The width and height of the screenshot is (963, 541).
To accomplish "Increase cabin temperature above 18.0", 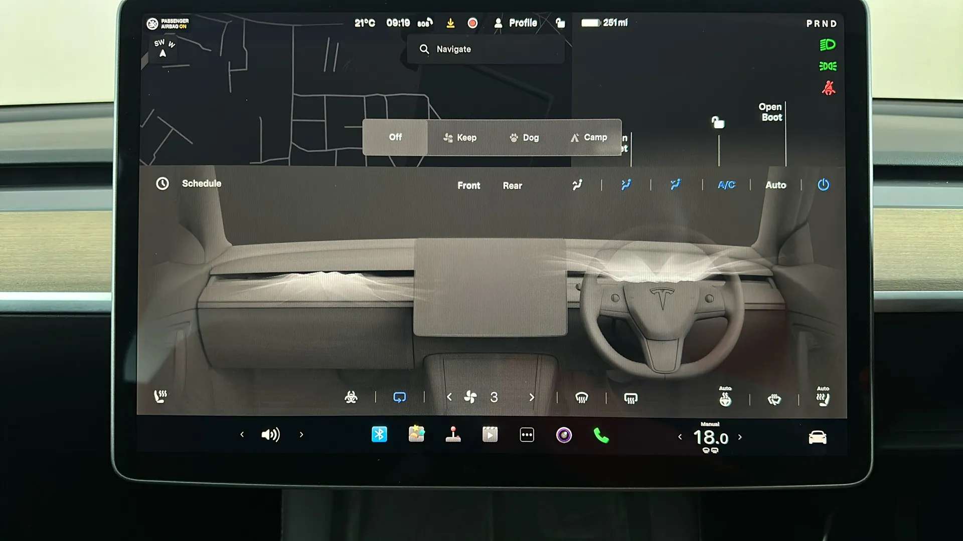I will click(740, 437).
